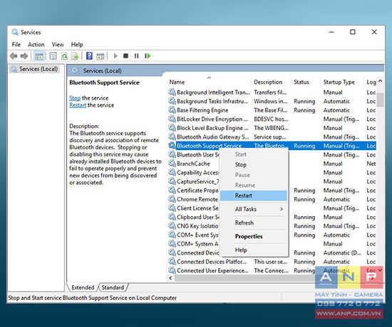This screenshot has height=327, width=392.
Task: Click gear icon beside Chrome Remote
Action: 172,199
